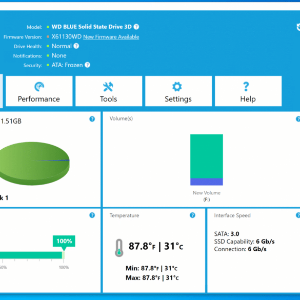Click the thermometer icon
The width and height of the screenshot is (300, 300).
pos(119,248)
